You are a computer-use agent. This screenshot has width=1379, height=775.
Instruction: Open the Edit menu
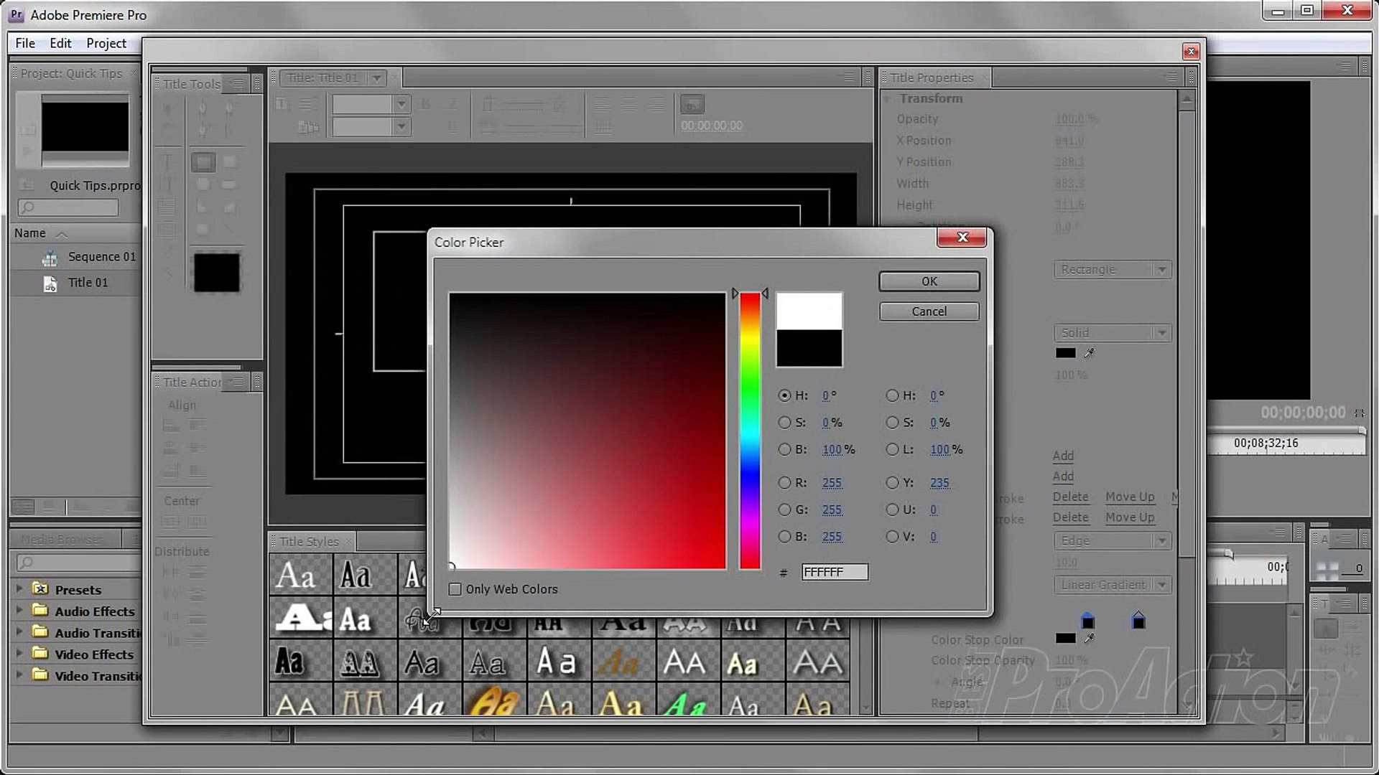pos(60,43)
